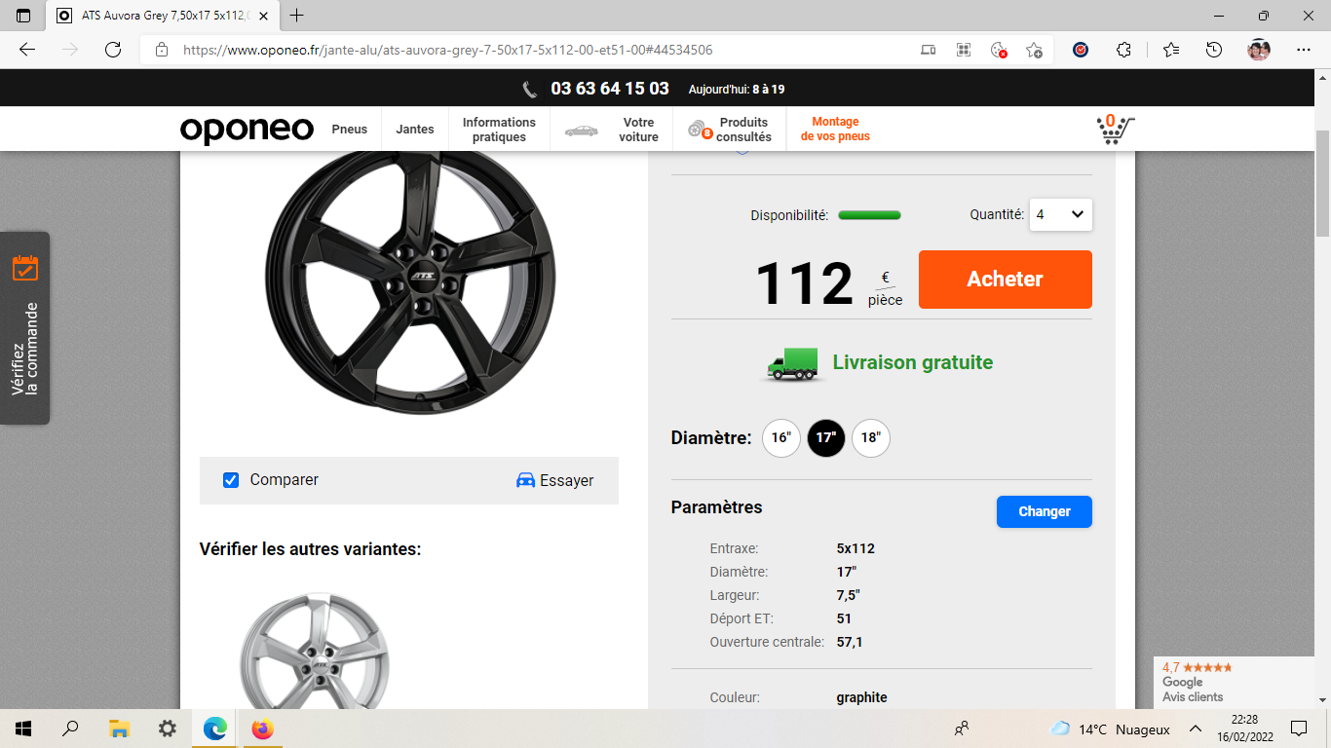Click the Livraison gratuite text

click(912, 362)
